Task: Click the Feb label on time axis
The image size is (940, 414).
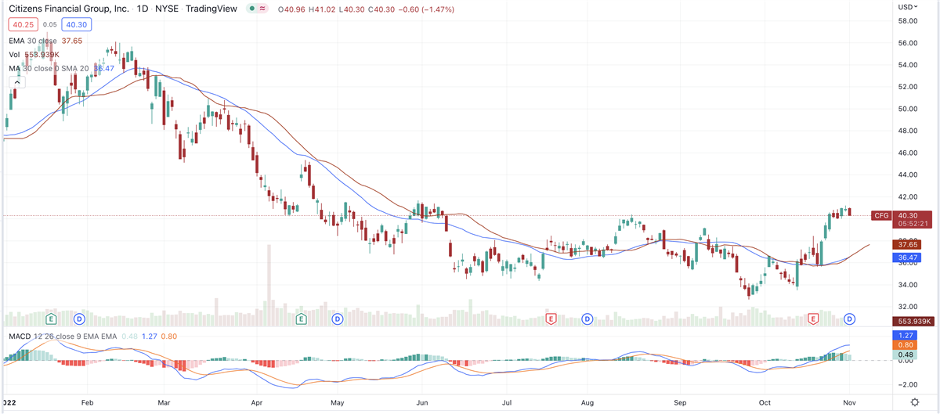Action: pos(87,402)
